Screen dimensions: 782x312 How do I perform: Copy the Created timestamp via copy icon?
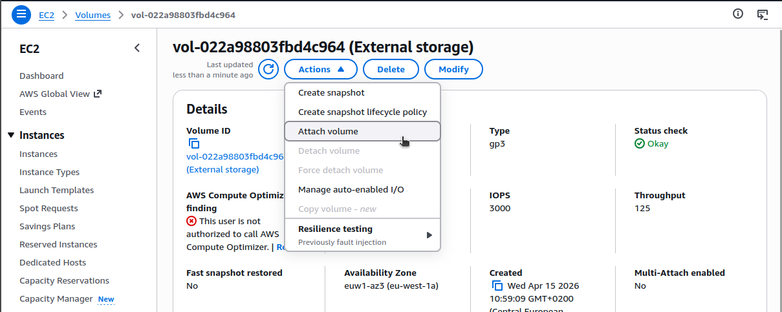(x=497, y=286)
